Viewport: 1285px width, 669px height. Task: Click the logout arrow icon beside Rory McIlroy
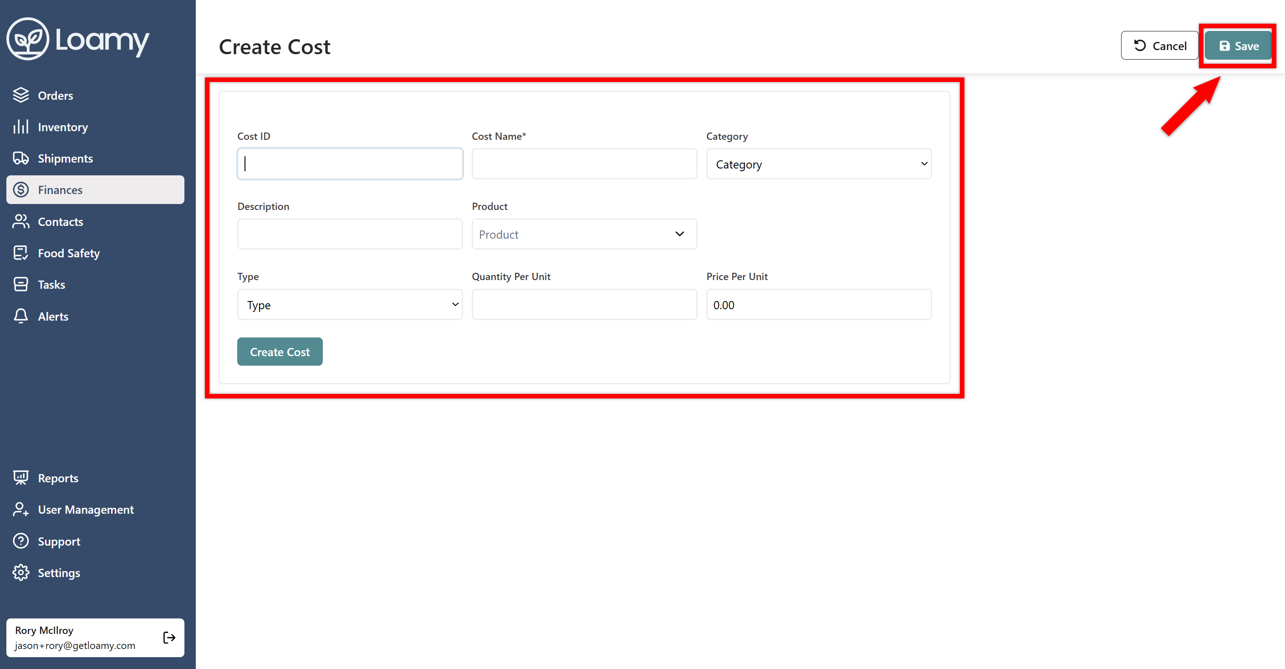pos(169,637)
